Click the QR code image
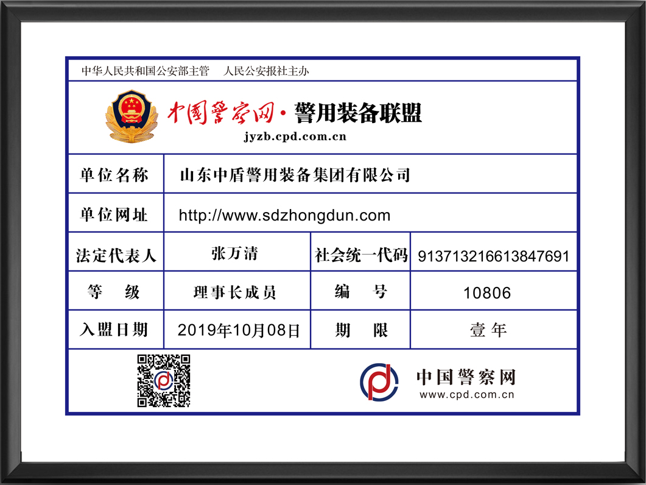 click(x=163, y=381)
